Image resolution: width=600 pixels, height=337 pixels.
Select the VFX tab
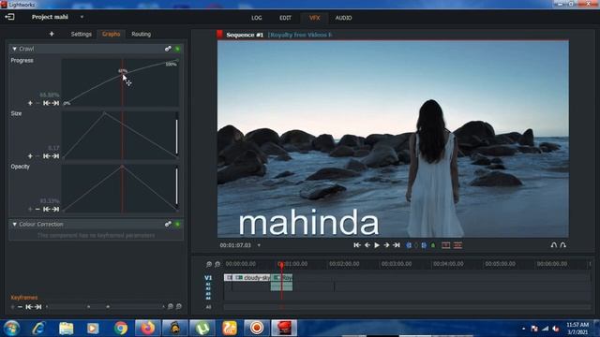pos(315,18)
